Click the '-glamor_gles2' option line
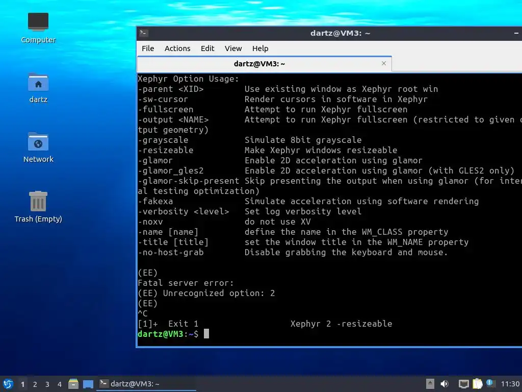This screenshot has height=392, width=522. 326,170
